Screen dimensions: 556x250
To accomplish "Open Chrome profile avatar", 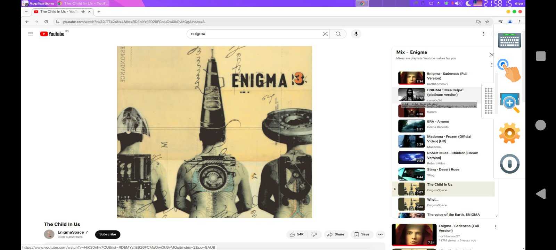I will click(510, 22).
